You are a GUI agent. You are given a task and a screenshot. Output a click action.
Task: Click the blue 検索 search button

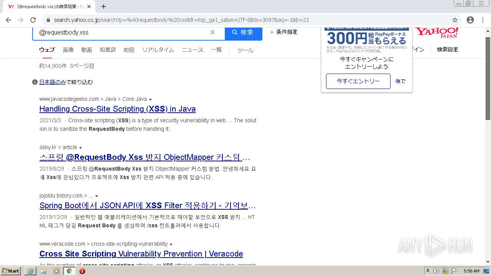[244, 33]
